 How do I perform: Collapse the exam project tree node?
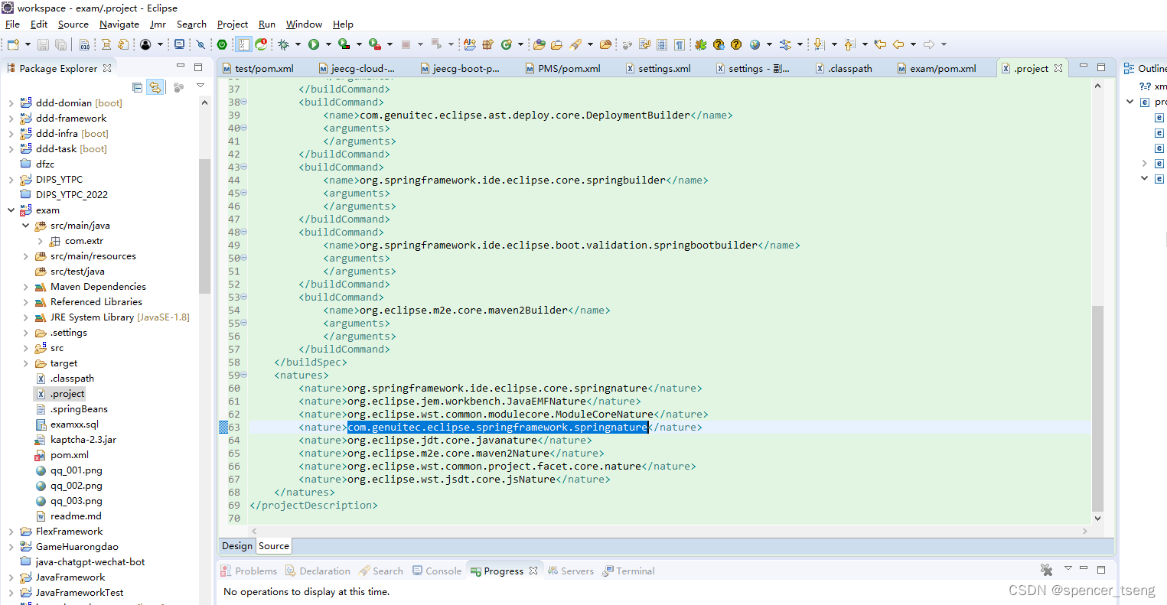coord(11,210)
